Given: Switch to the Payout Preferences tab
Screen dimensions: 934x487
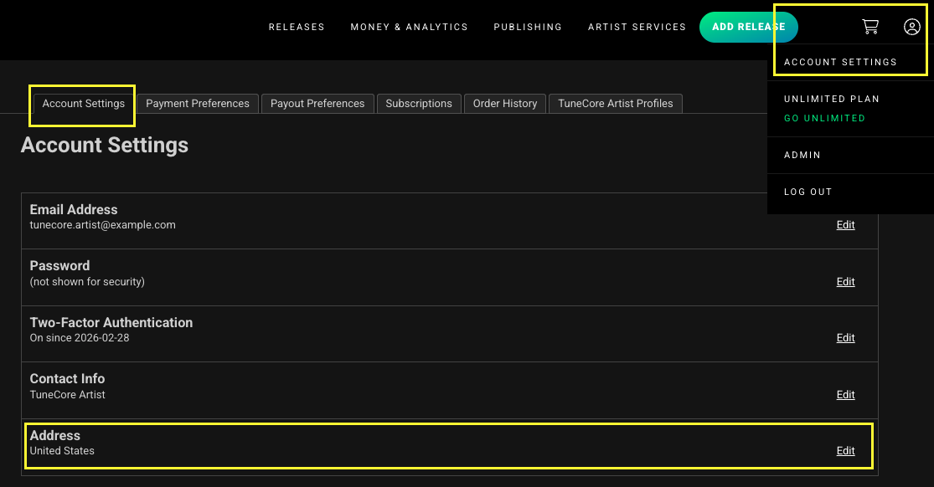Looking at the screenshot, I should (x=317, y=104).
